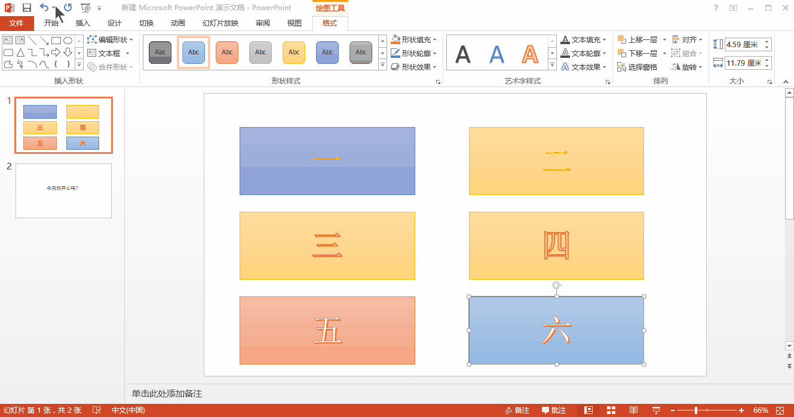Image resolution: width=794 pixels, height=417 pixels.
Task: Click the Redo icon in title bar
Action: tap(68, 8)
